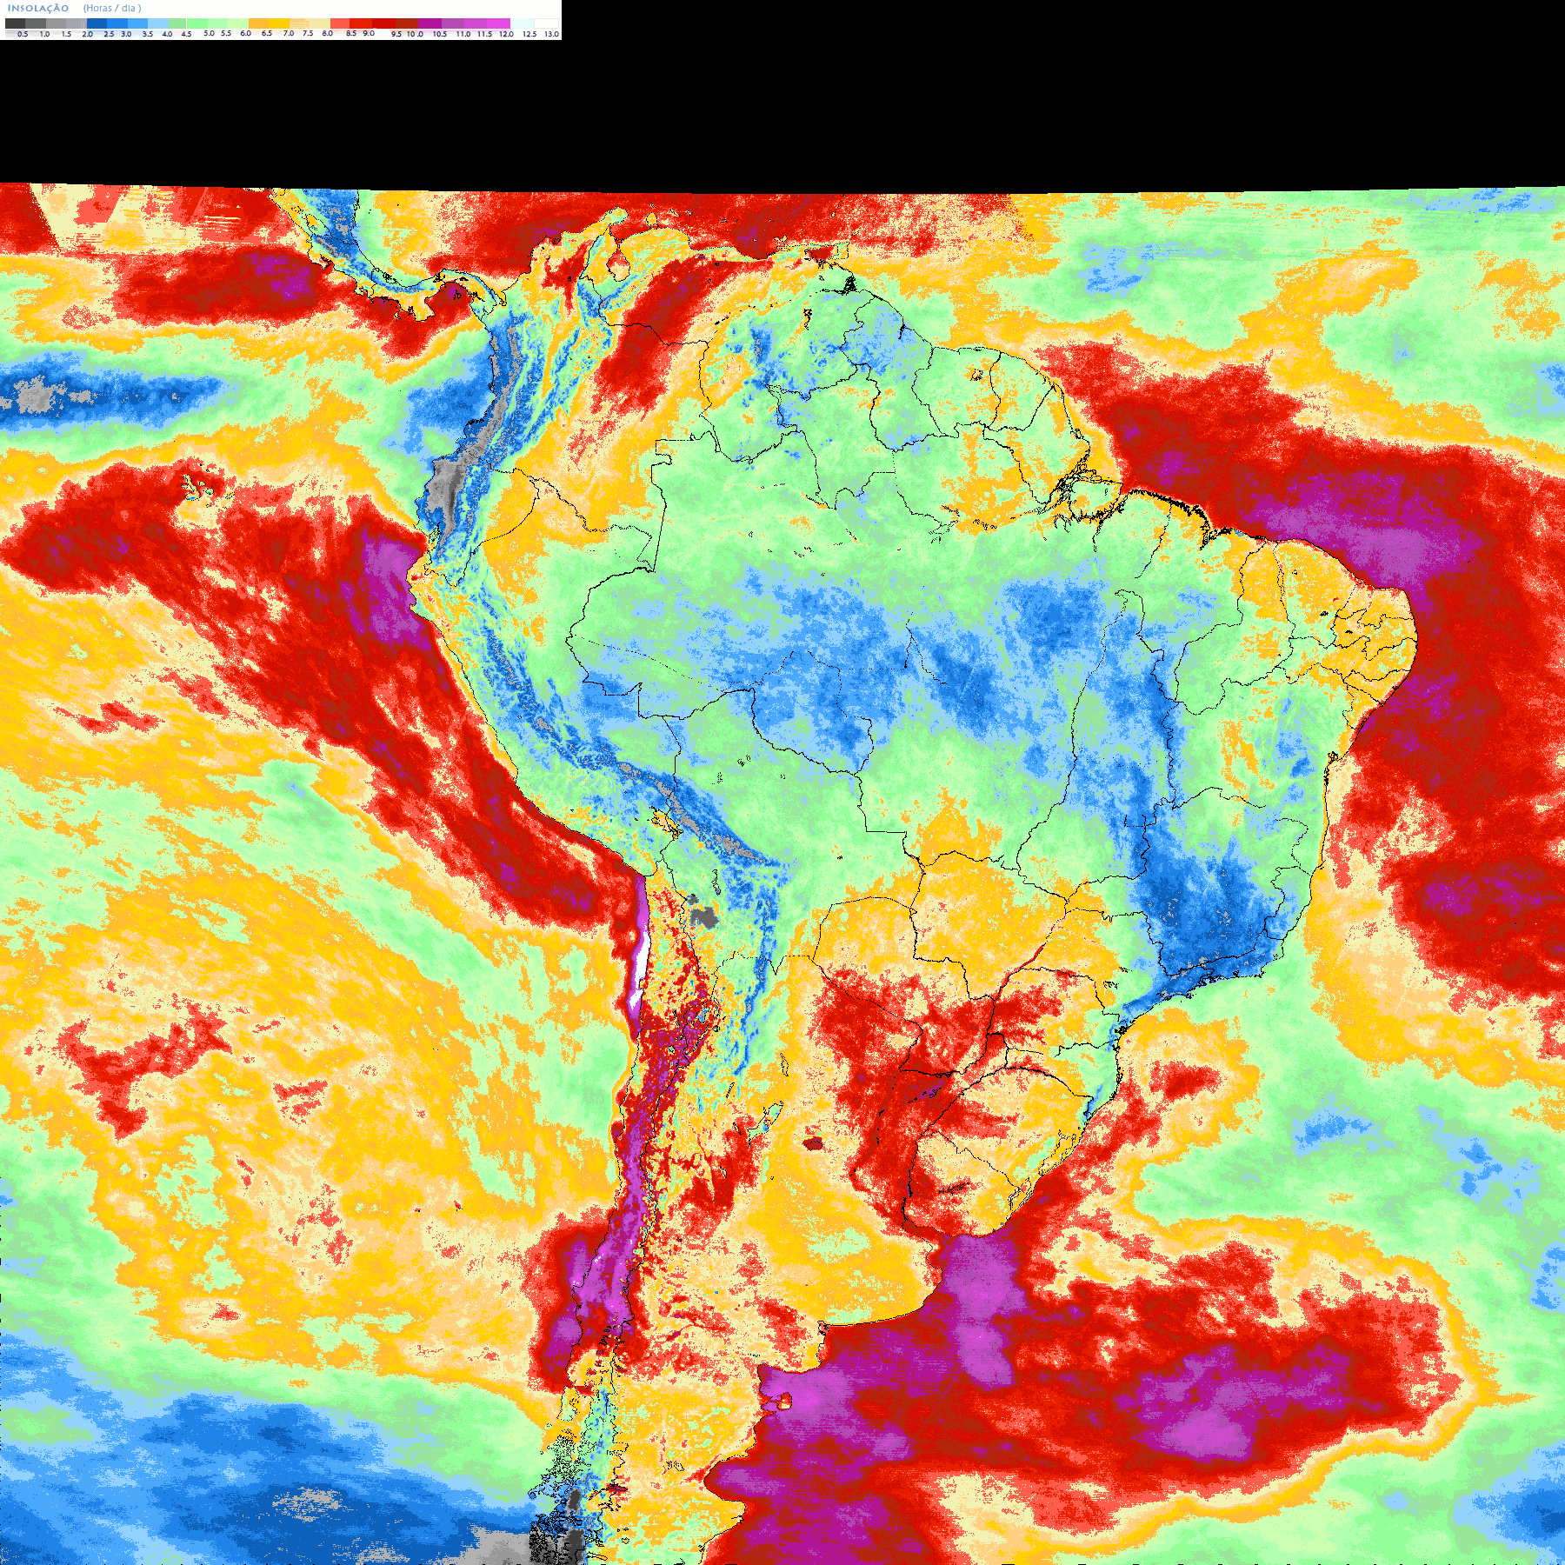Image resolution: width=1565 pixels, height=1565 pixels.
Task: Click the 1.0 legend value
Action: [44, 34]
